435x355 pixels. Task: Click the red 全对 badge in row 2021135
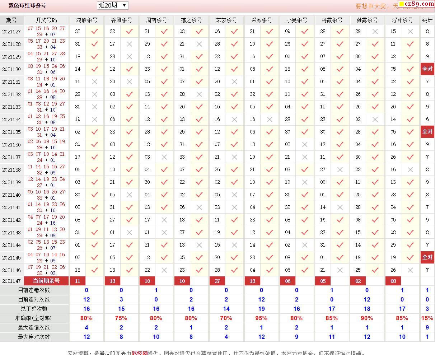click(x=427, y=132)
